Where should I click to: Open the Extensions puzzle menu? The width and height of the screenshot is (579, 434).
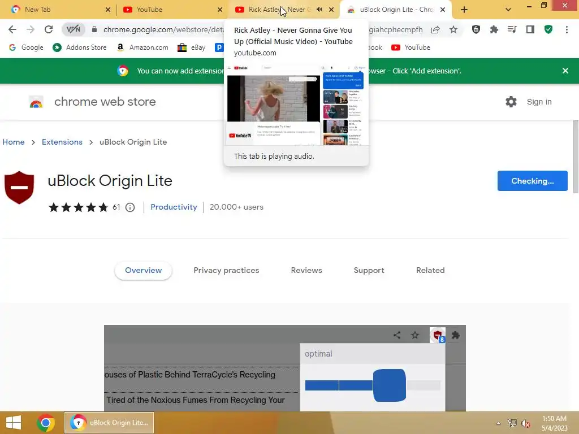click(x=494, y=29)
